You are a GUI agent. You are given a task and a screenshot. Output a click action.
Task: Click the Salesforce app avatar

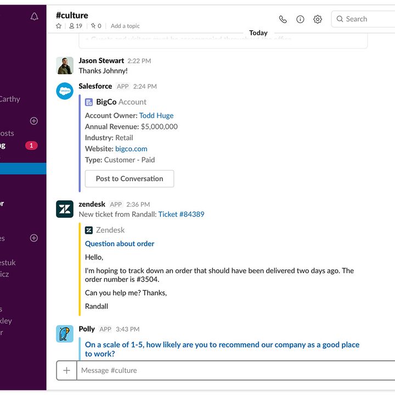pyautogui.click(x=65, y=91)
